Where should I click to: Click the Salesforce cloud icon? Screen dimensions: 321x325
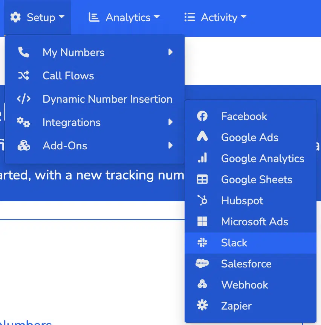pos(202,263)
